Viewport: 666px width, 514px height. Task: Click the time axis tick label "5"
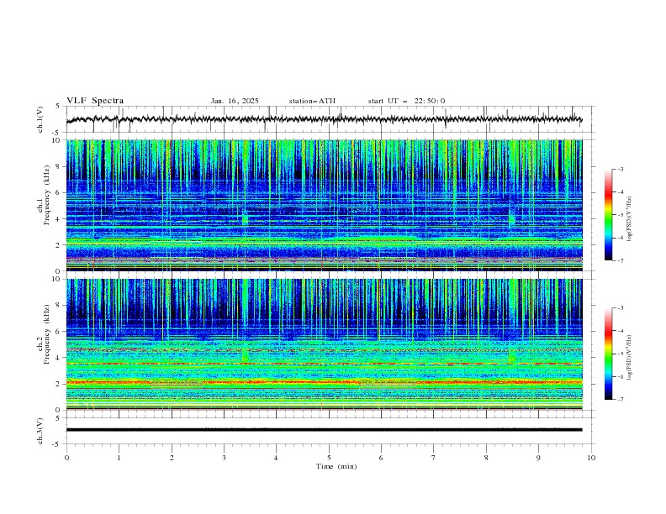click(329, 458)
